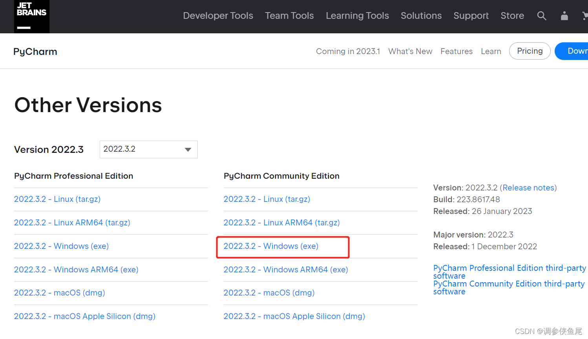Go to the Support menu
This screenshot has height=339, width=588.
coord(471,16)
